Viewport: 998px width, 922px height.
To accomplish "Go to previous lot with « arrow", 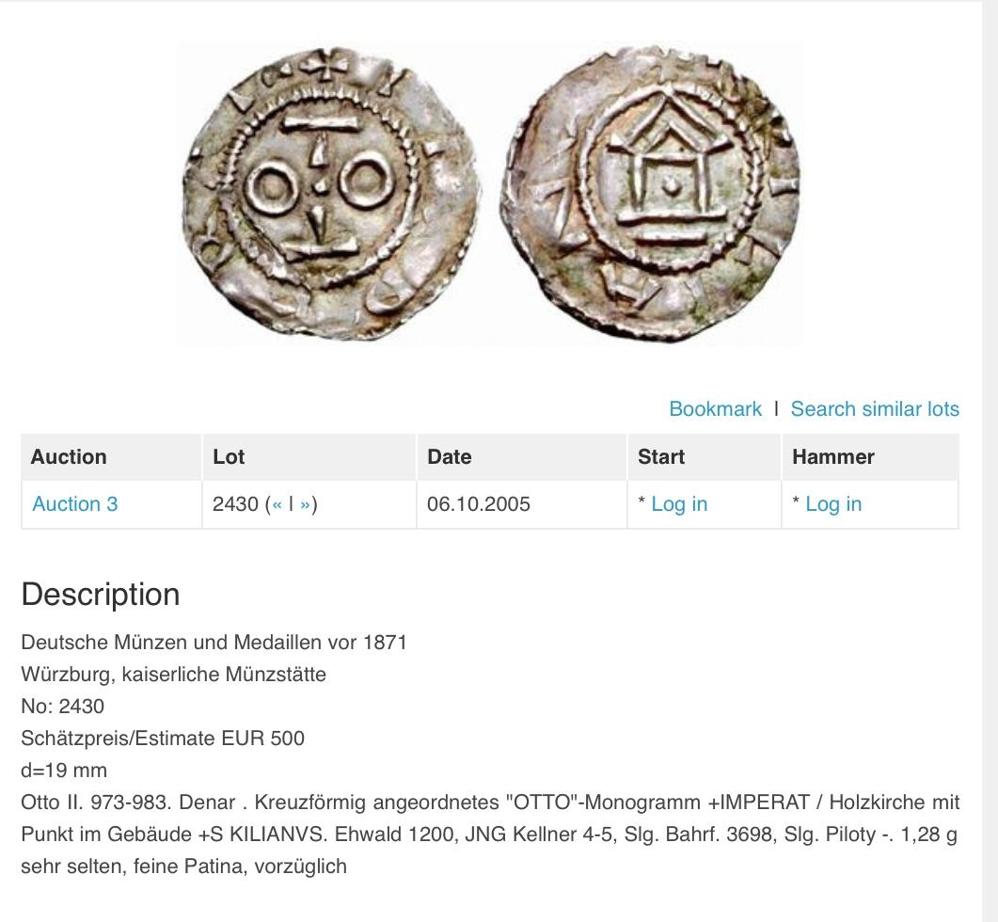I will point(277,504).
